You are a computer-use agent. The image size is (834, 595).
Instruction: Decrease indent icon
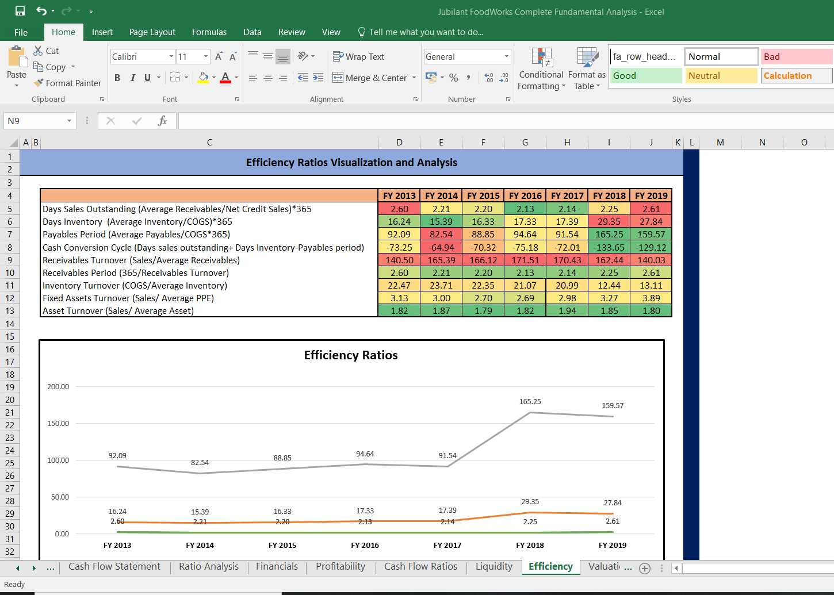303,78
